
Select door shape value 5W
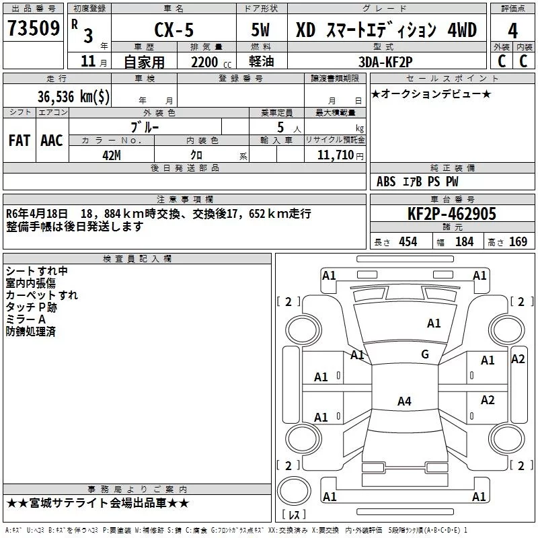pyautogui.click(x=260, y=30)
